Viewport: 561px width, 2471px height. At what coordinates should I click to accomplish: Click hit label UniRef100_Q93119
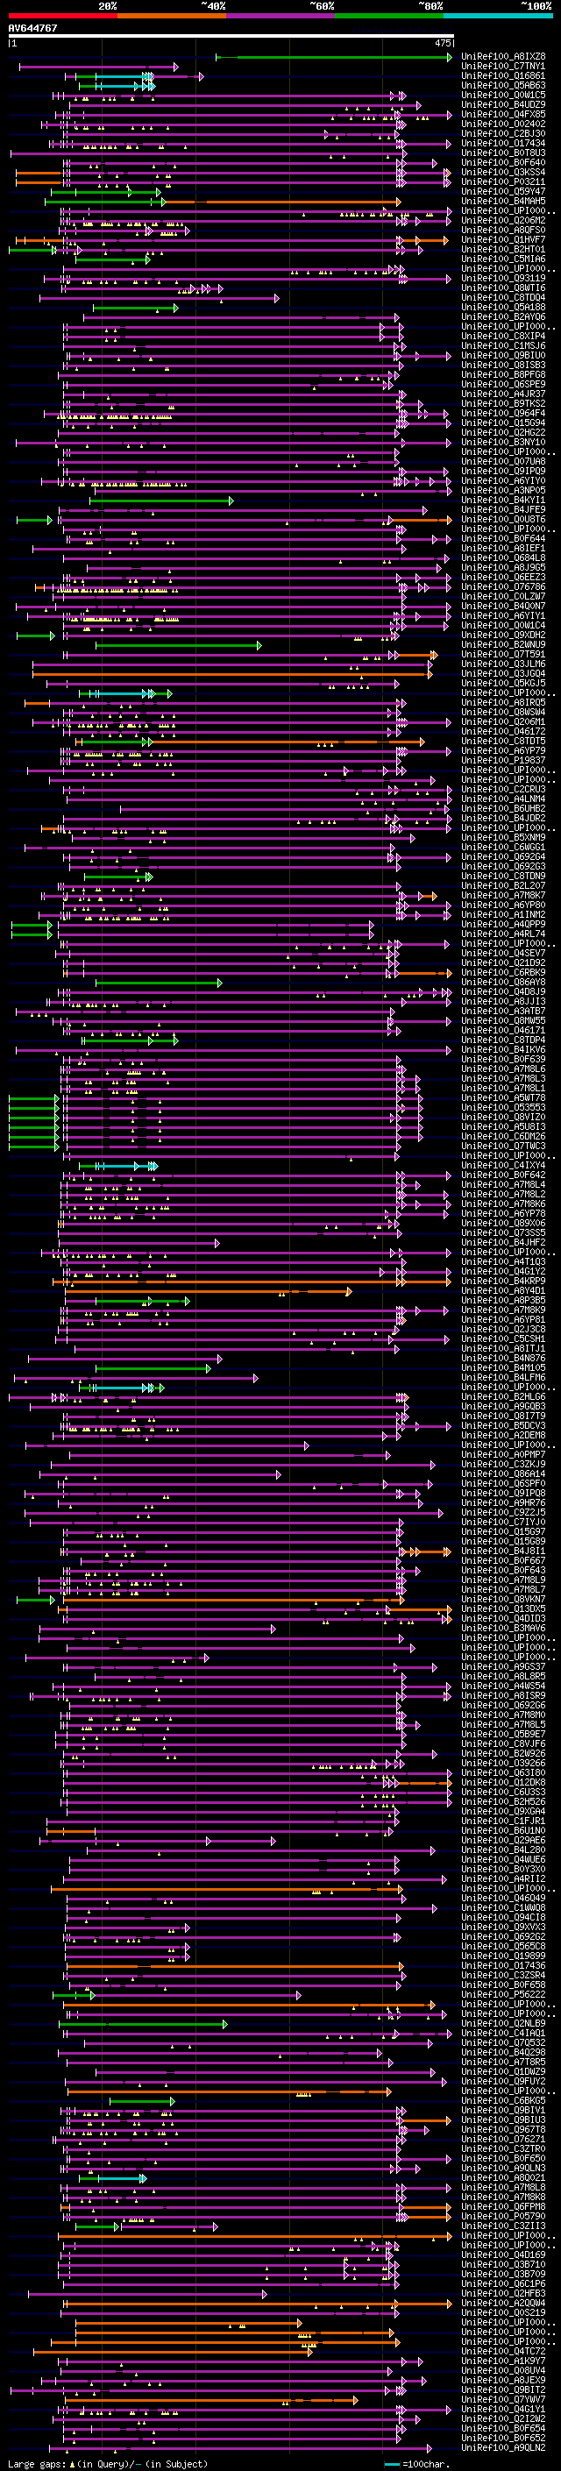tap(503, 278)
